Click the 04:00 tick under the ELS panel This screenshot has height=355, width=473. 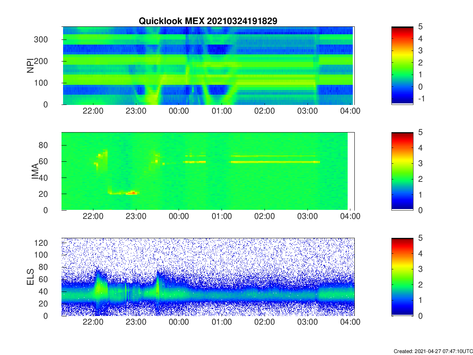pyautogui.click(x=350, y=323)
